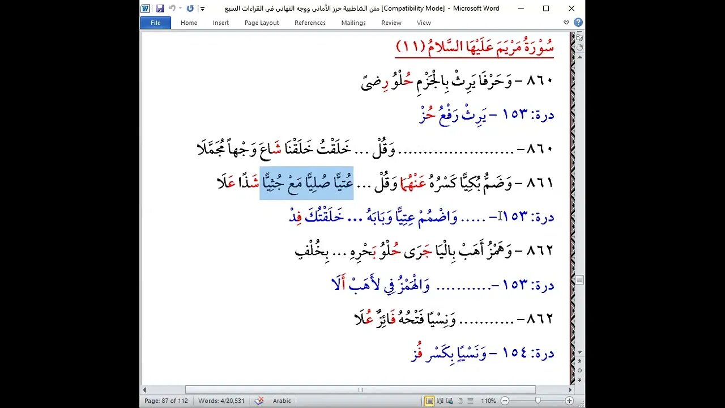This screenshot has height=408, width=725.
Task: Click the blue line numbered ١٥٤
Action: pyautogui.click(x=482, y=353)
